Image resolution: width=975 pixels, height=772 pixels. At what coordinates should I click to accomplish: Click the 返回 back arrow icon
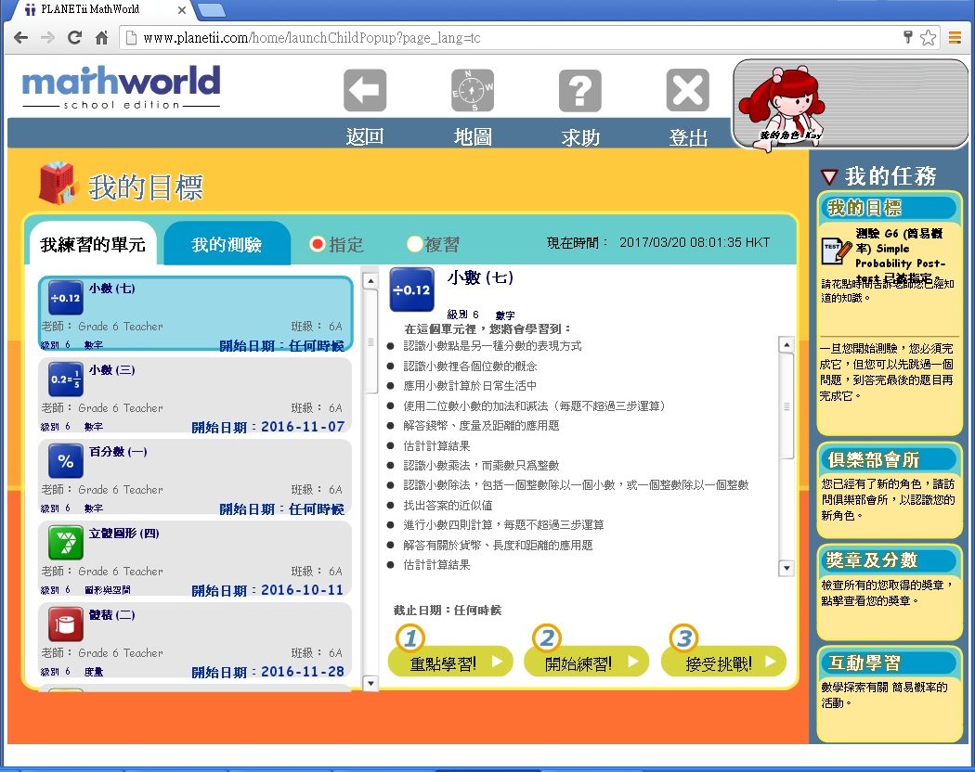[365, 91]
